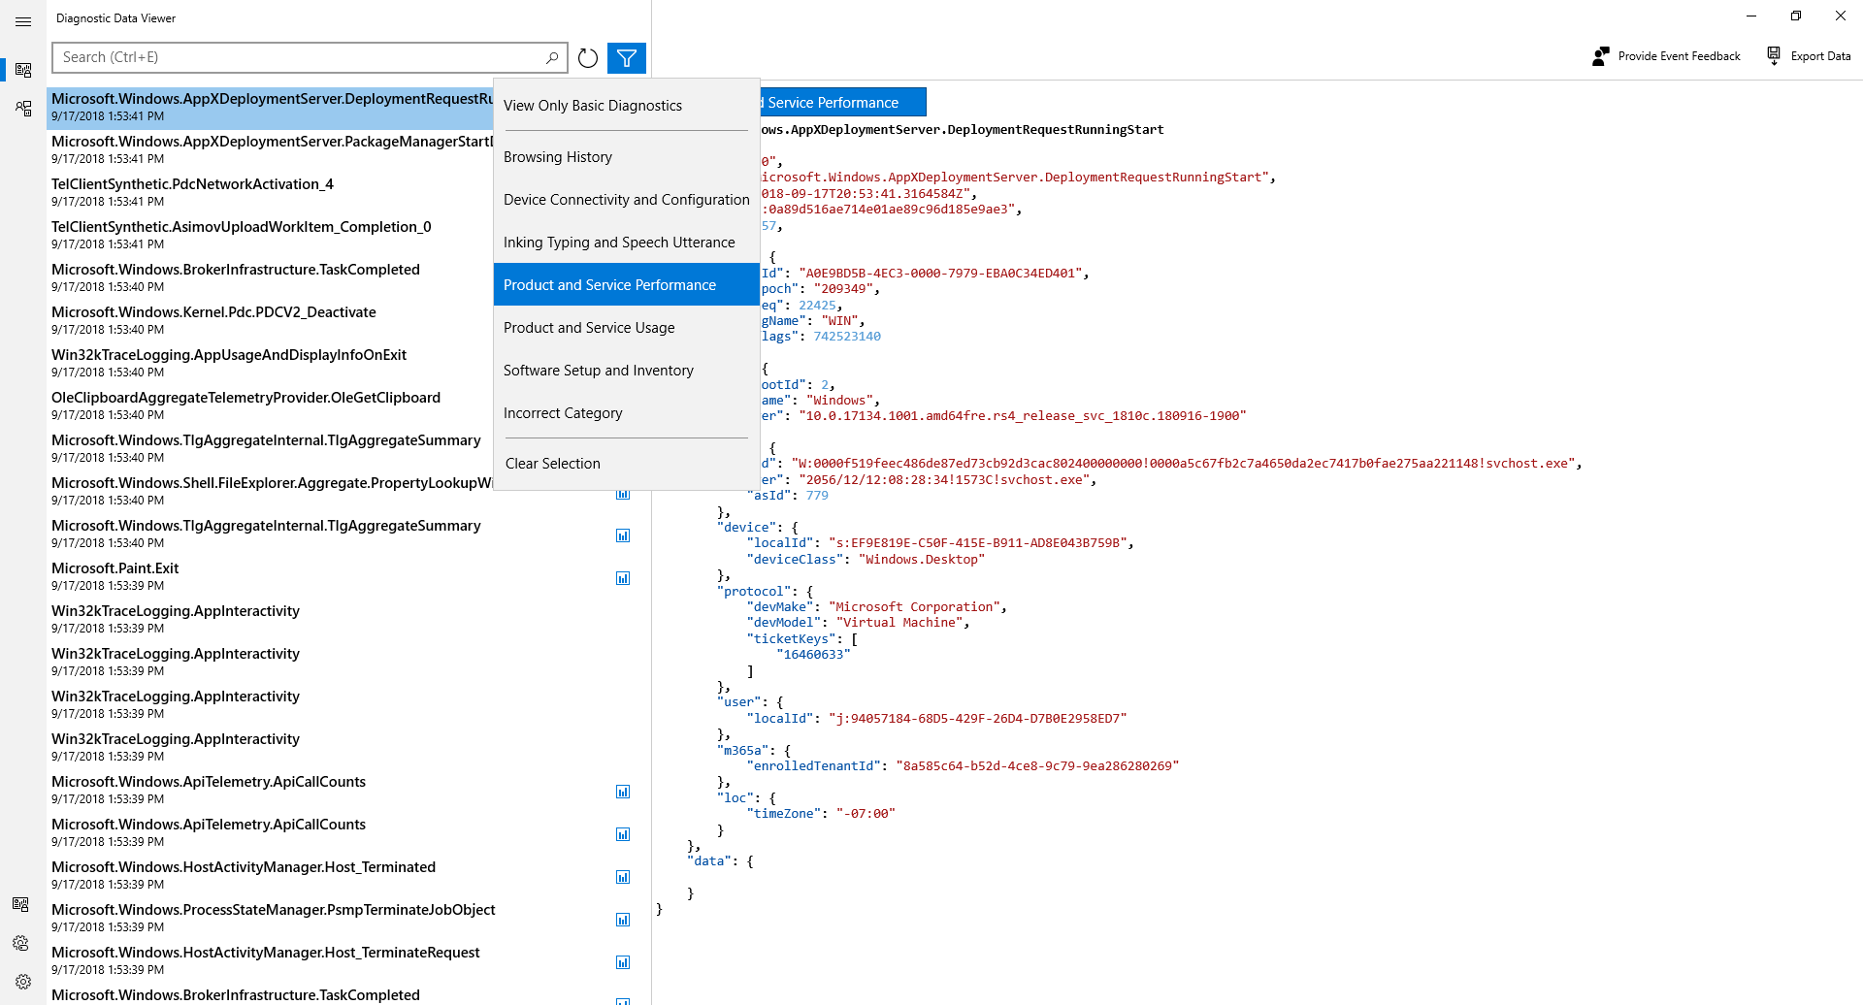
Task: Select View Only Basic Diagnostics filter
Action: coord(592,106)
